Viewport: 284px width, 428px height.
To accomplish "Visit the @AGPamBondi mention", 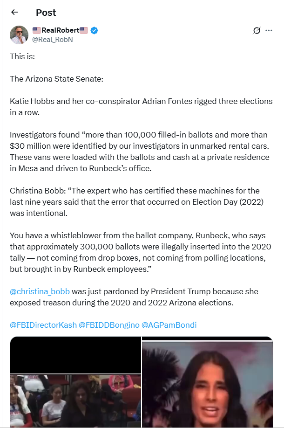I will coord(169,325).
